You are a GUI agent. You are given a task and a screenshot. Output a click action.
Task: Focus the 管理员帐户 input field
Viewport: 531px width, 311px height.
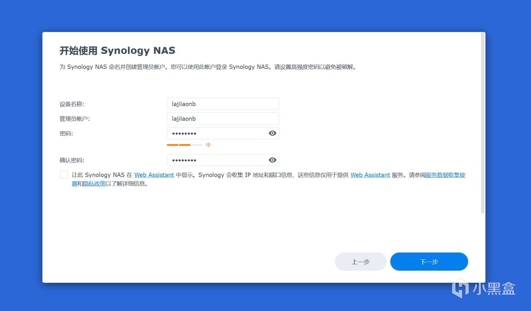point(223,119)
